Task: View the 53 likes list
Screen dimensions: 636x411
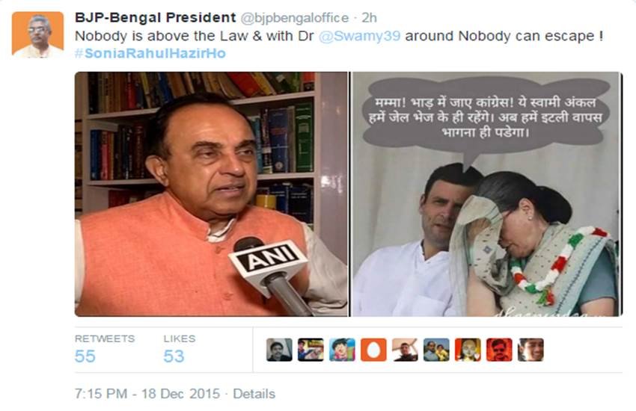Action: pos(180,350)
